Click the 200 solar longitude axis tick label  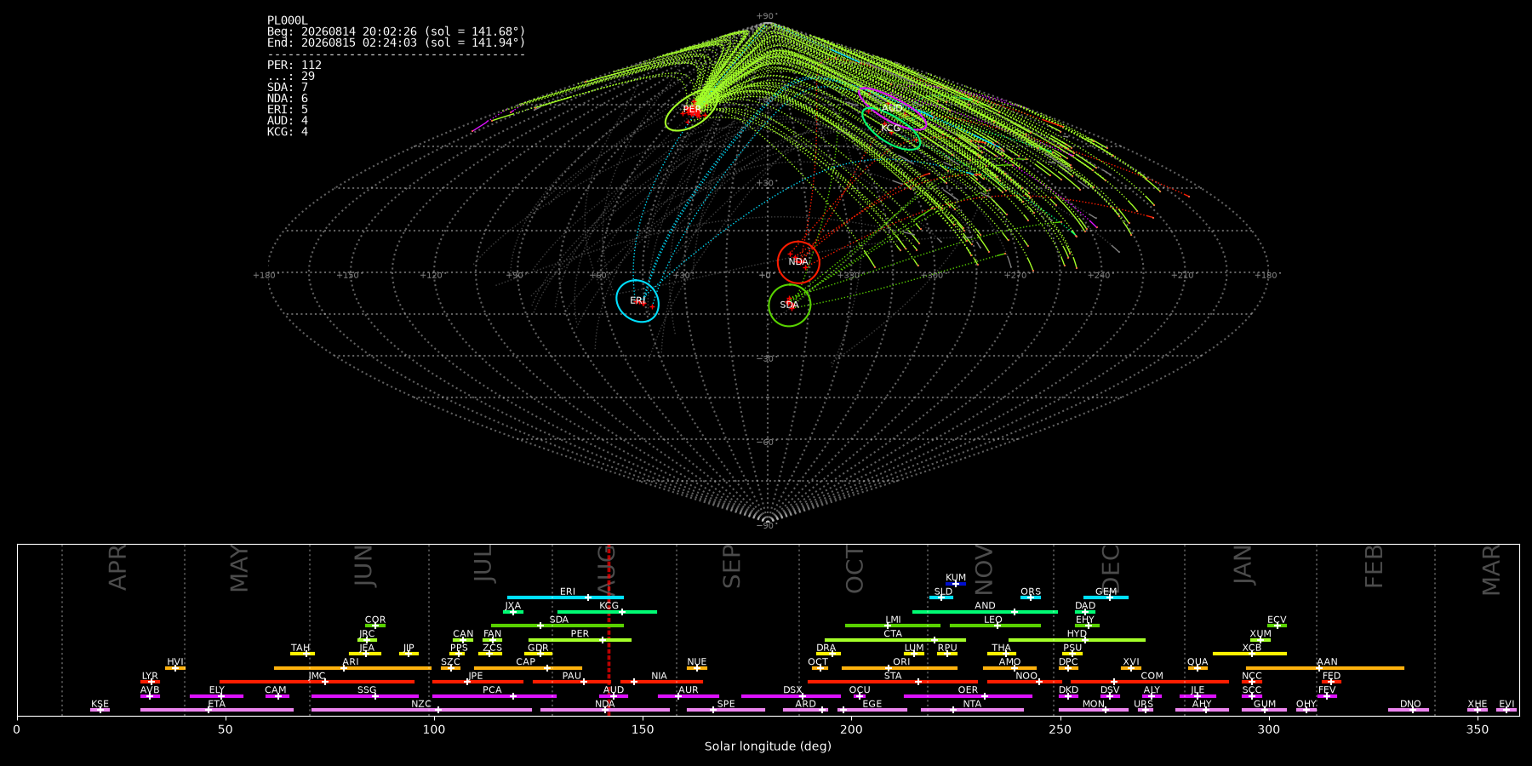click(851, 729)
